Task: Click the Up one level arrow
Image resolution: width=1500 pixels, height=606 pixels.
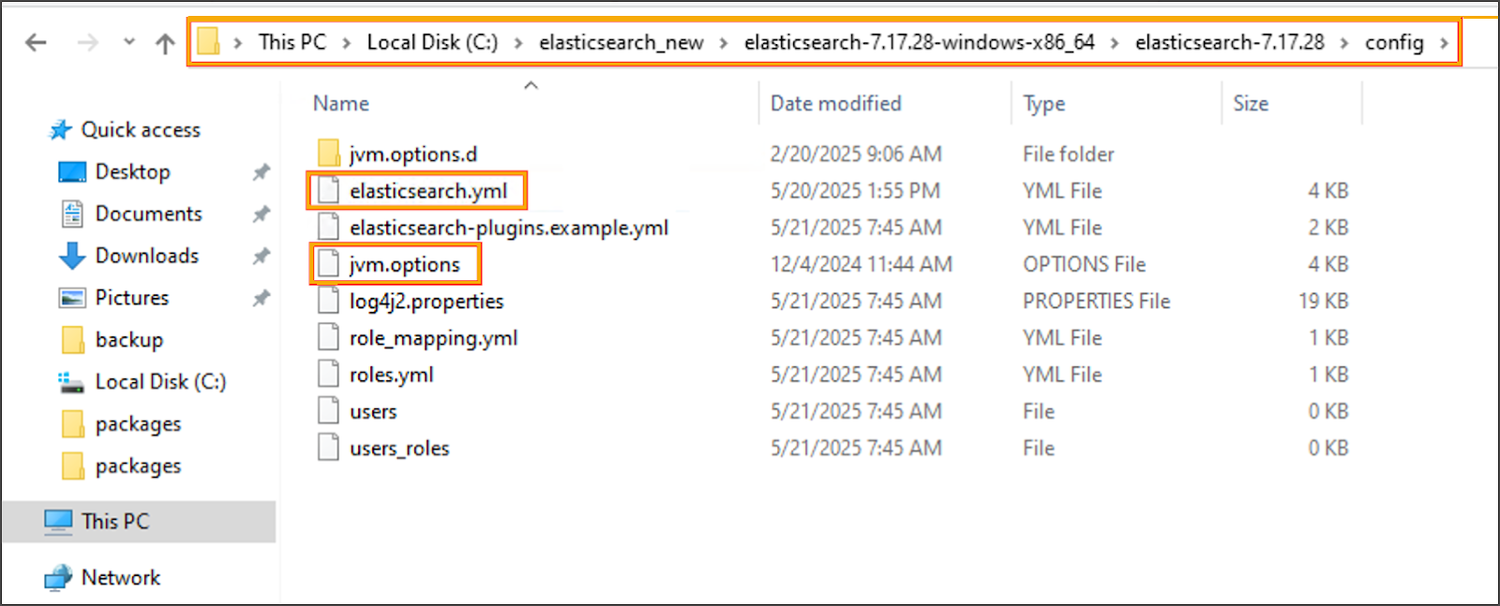Action: click(x=165, y=43)
